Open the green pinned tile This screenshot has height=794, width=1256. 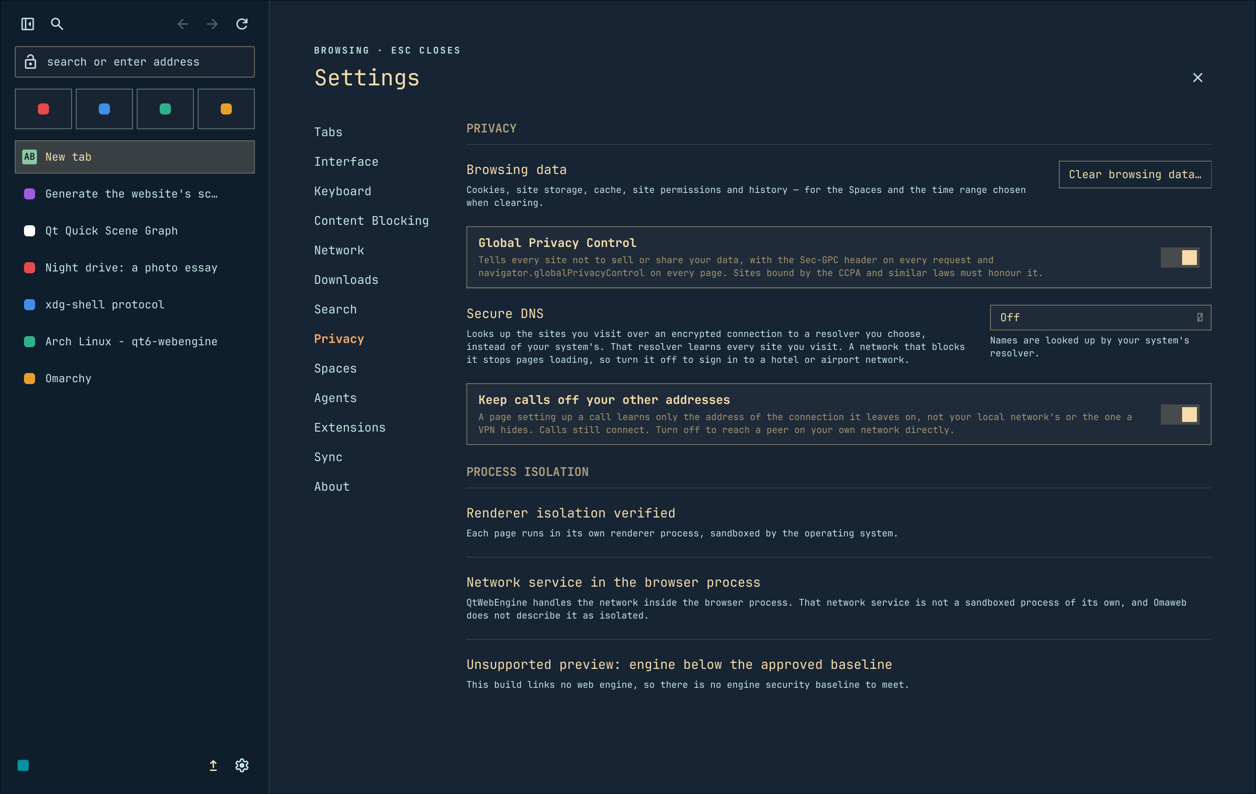(165, 109)
